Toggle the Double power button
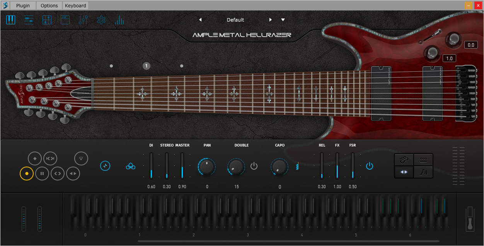Image resolution: width=484 pixels, height=246 pixels. [254, 166]
